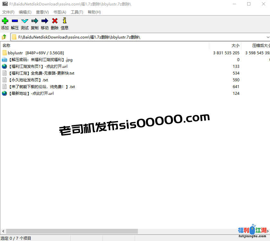
Task: Sort by the 大小 size column header
Action: pyautogui.click(x=235, y=46)
